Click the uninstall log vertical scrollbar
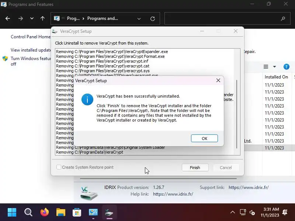This screenshot has height=221, width=295. click(x=237, y=114)
